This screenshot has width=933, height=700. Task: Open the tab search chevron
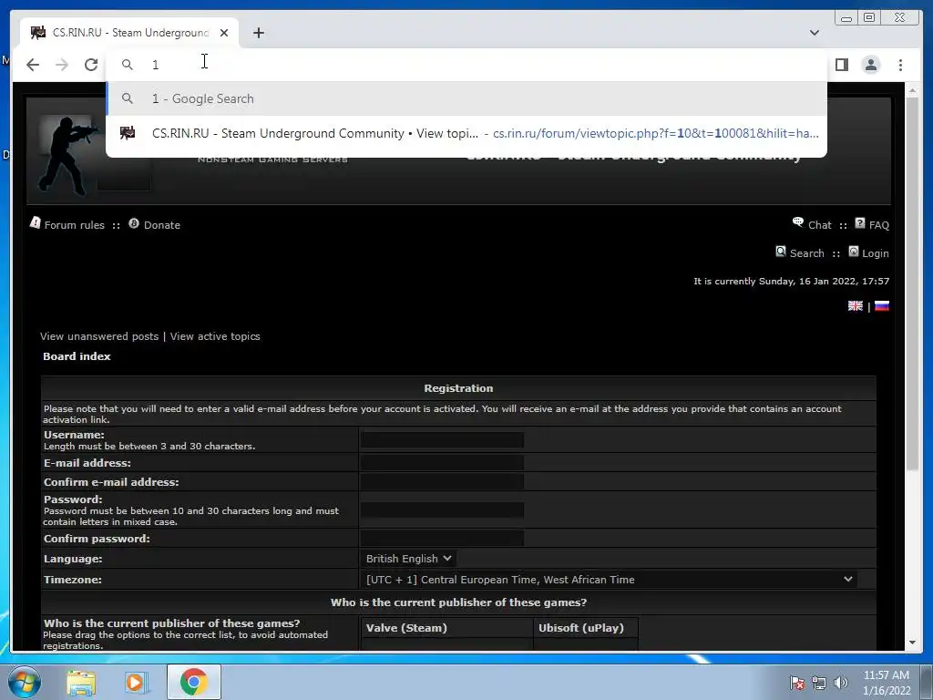coord(814,33)
